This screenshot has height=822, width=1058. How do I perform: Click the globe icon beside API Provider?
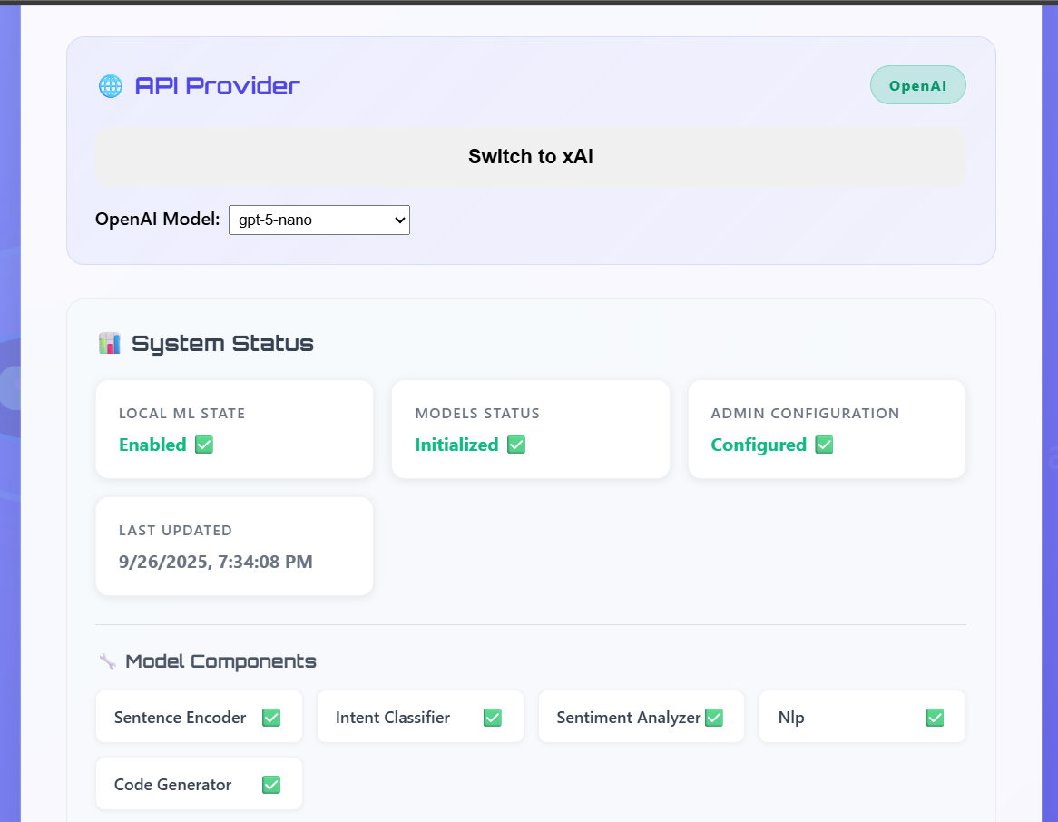[110, 86]
